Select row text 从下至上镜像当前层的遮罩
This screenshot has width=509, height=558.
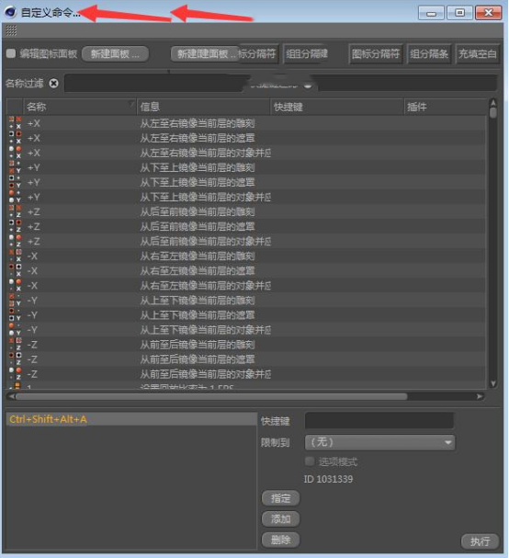[198, 182]
